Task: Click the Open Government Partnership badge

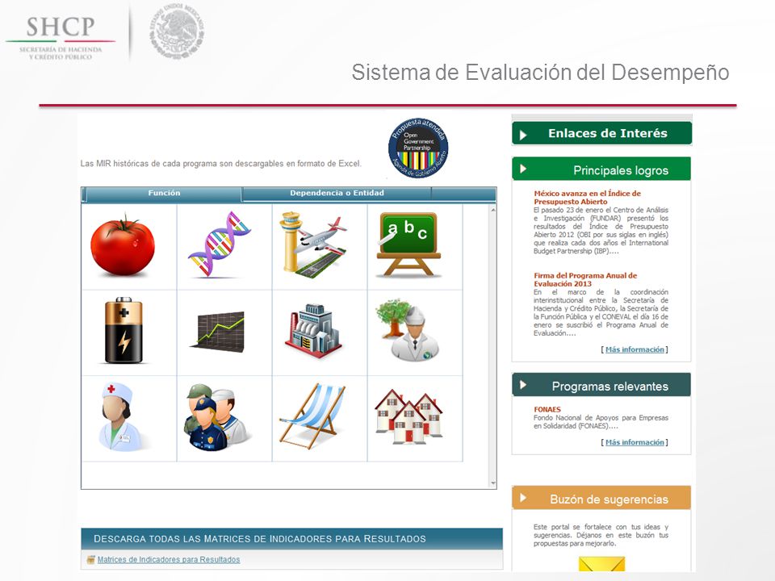Action: tap(418, 148)
